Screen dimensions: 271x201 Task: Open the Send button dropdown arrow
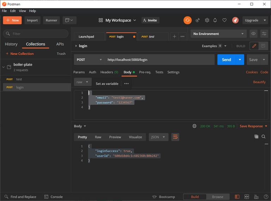(240, 60)
